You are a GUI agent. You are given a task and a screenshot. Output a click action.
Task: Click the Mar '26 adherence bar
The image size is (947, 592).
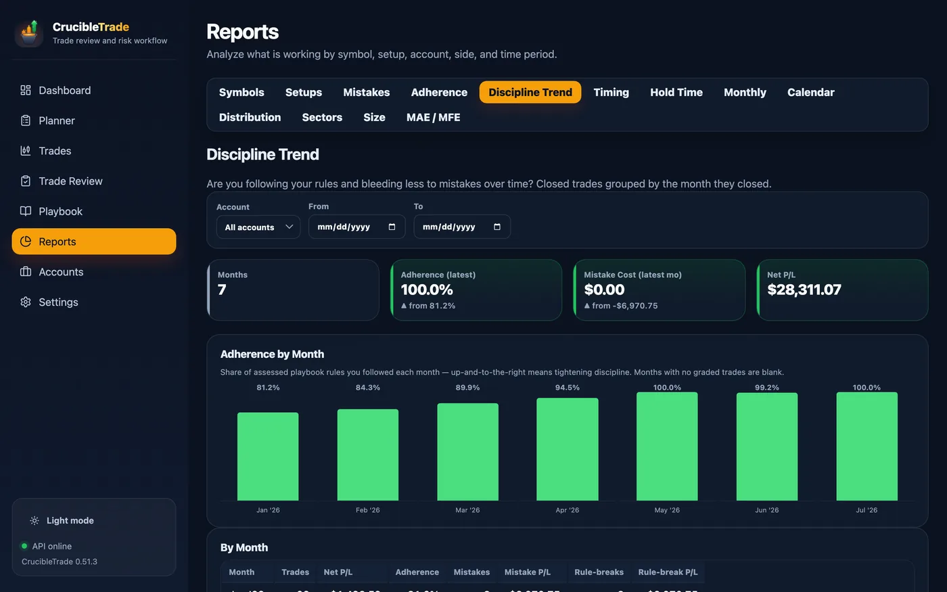(467, 452)
